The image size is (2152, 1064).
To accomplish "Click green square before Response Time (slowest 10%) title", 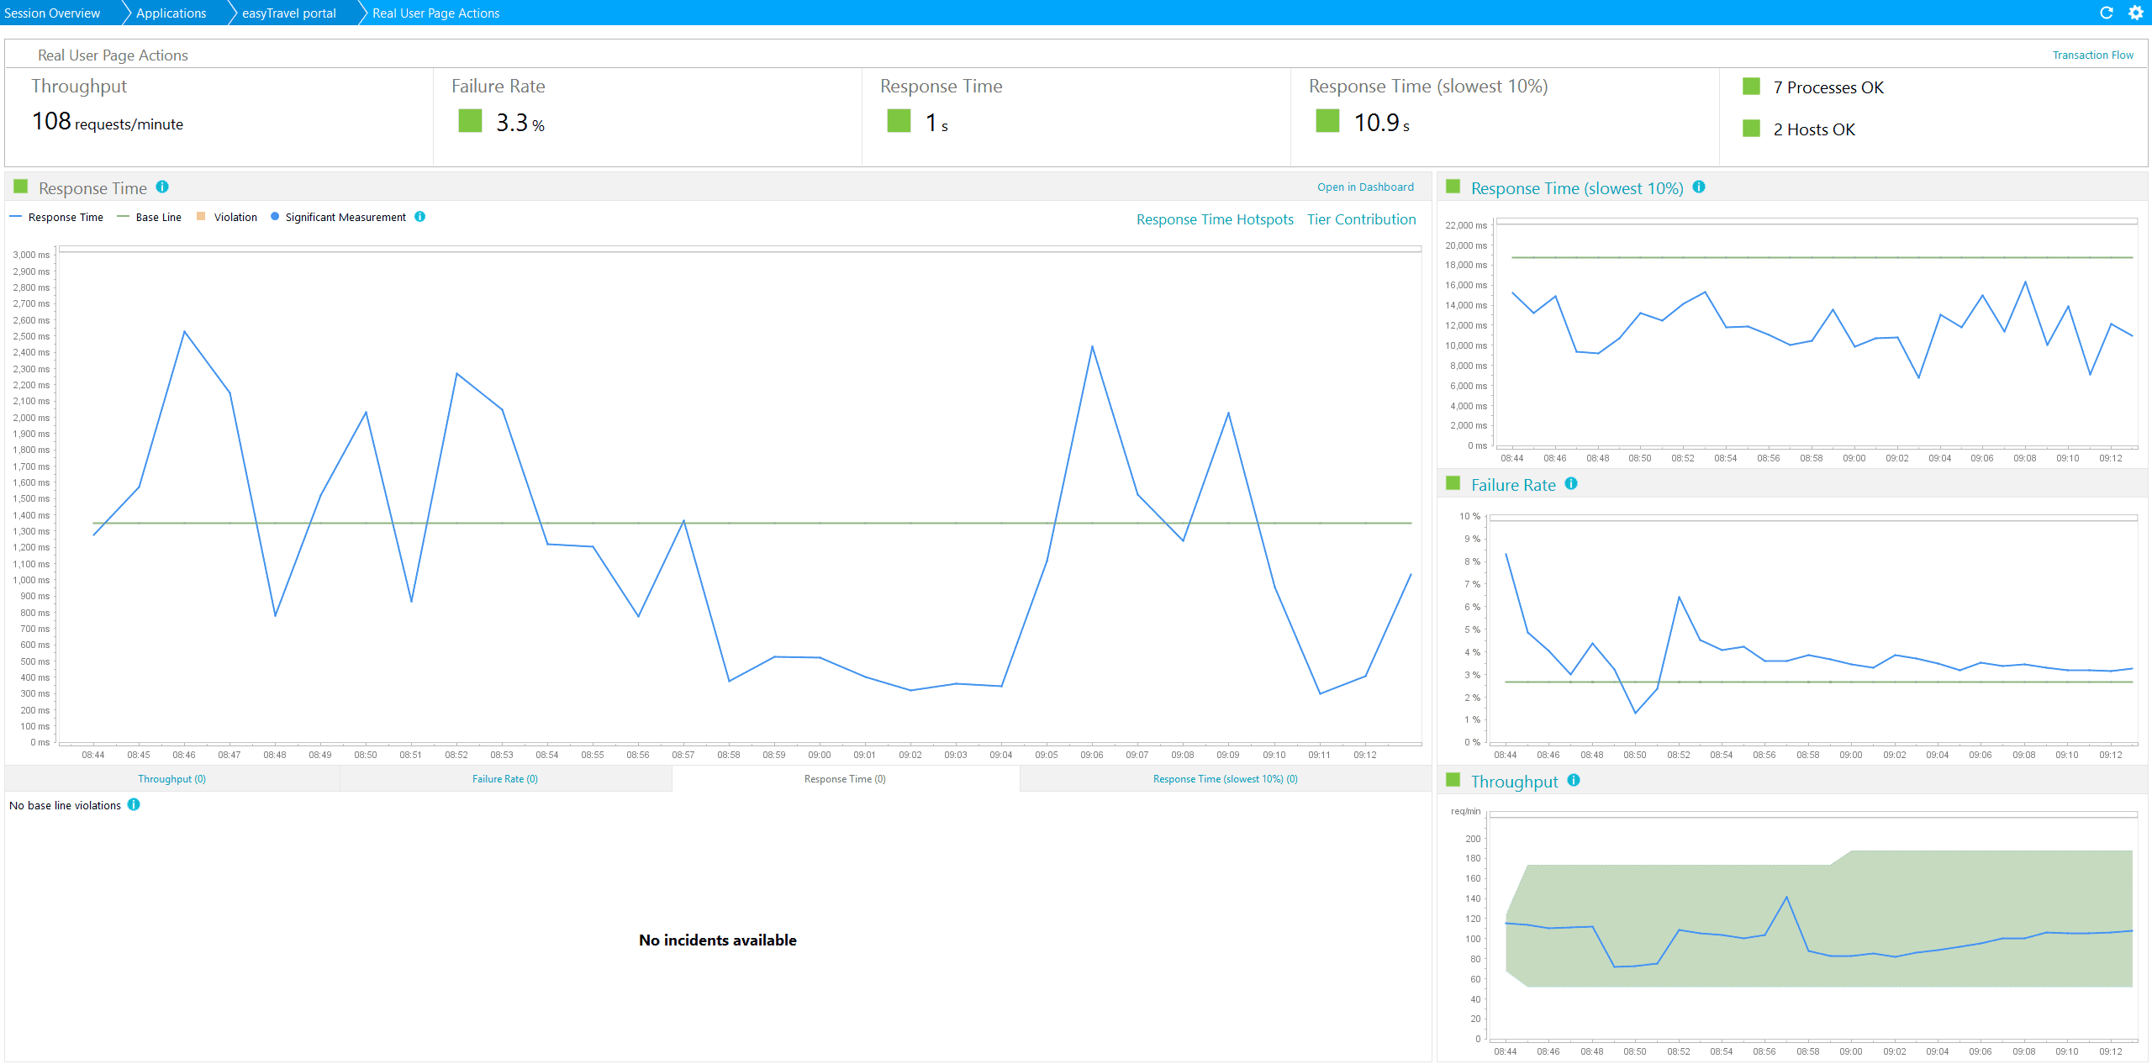I will (x=1453, y=187).
